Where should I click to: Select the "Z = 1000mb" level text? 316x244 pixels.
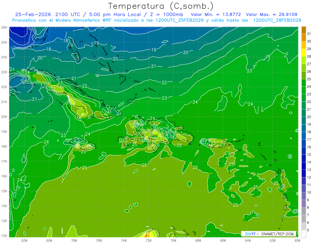click(166, 14)
